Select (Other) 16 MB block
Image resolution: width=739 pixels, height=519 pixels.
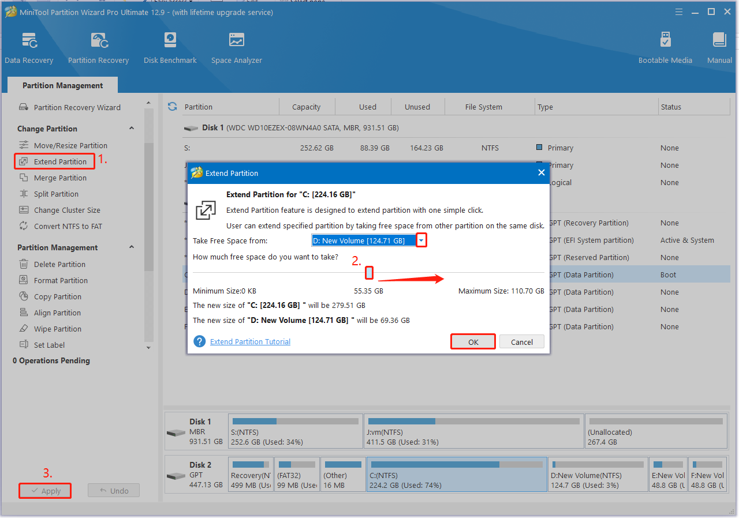(343, 474)
